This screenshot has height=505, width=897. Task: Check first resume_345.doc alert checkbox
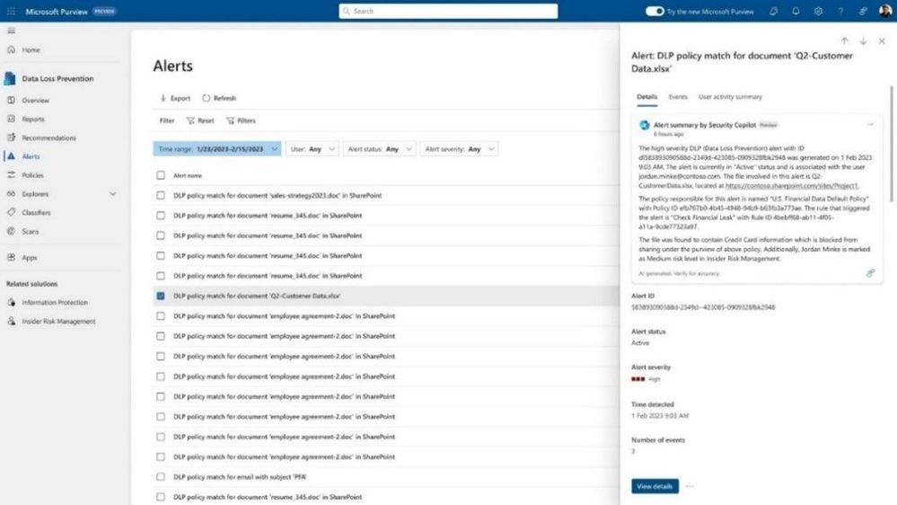point(161,216)
